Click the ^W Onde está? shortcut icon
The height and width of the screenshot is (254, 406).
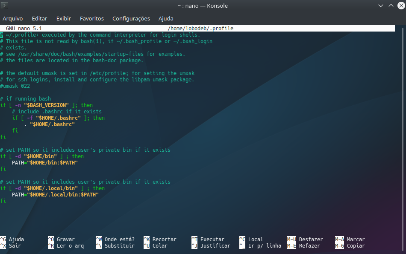click(x=99, y=239)
